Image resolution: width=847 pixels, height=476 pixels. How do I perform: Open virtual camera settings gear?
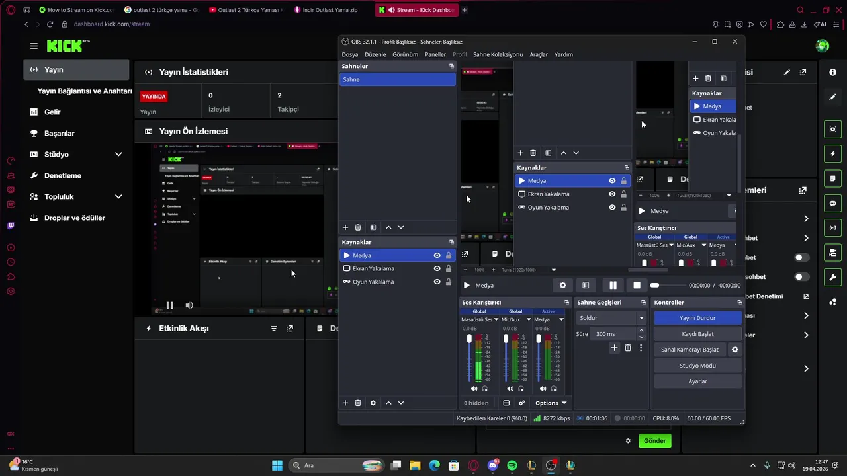(x=735, y=350)
